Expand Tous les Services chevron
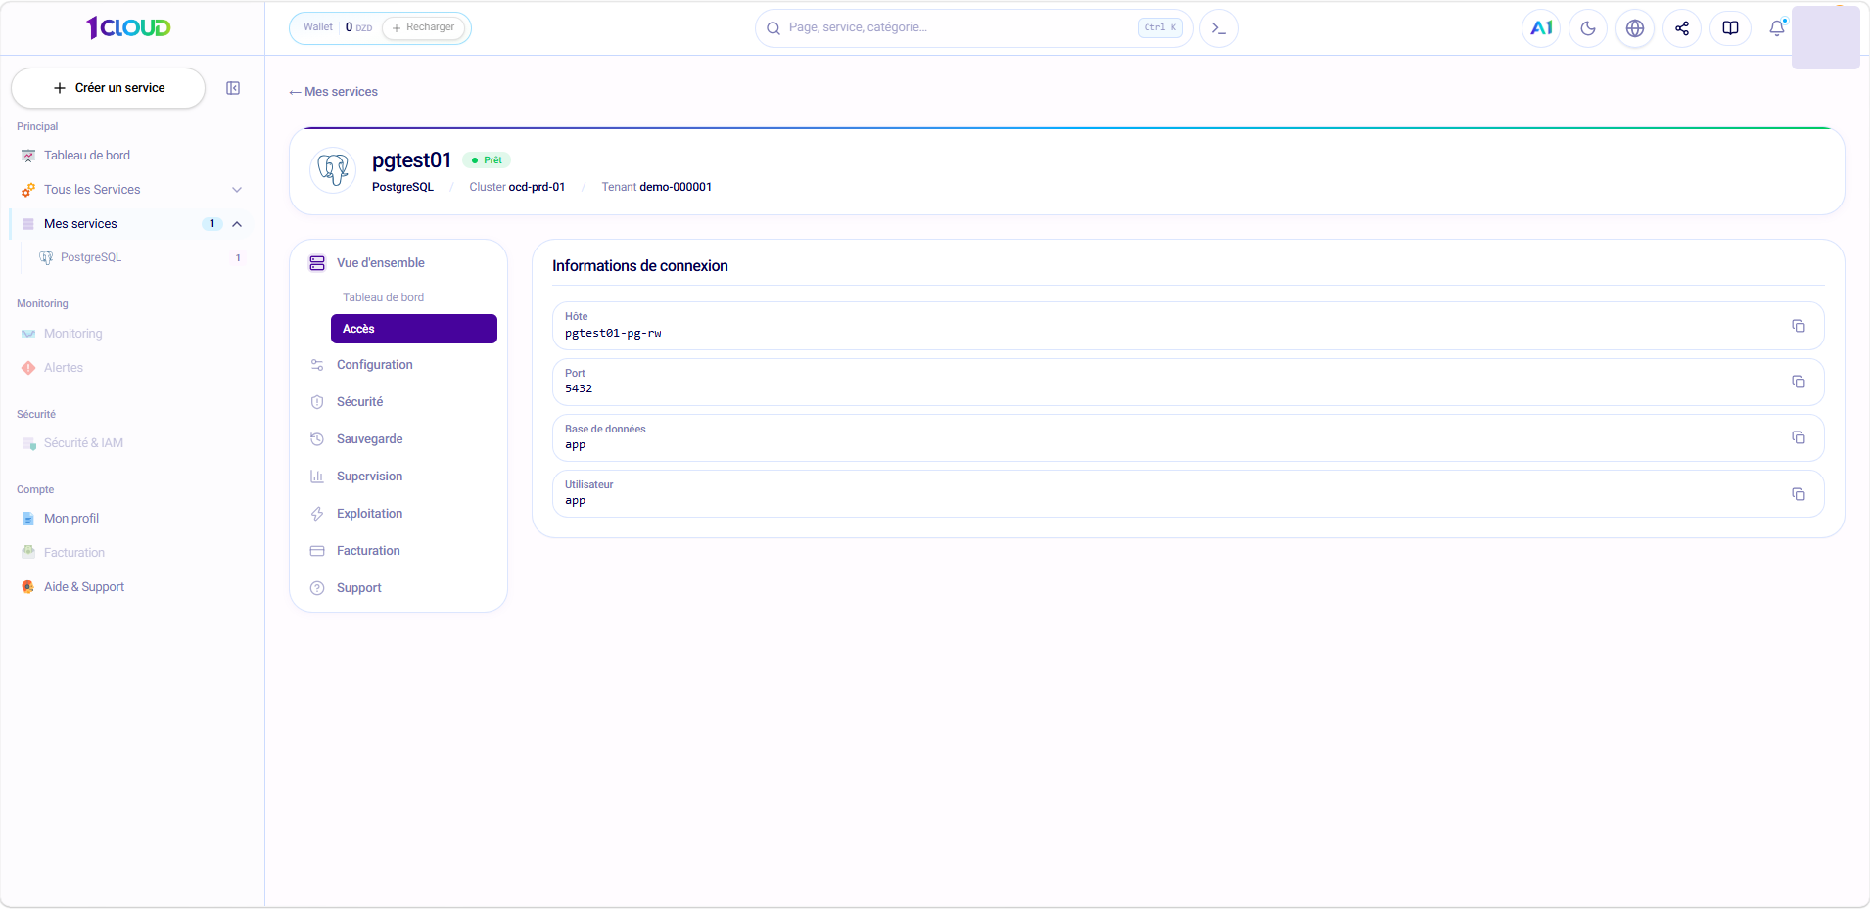Image resolution: width=1873 pixels, height=909 pixels. (237, 190)
